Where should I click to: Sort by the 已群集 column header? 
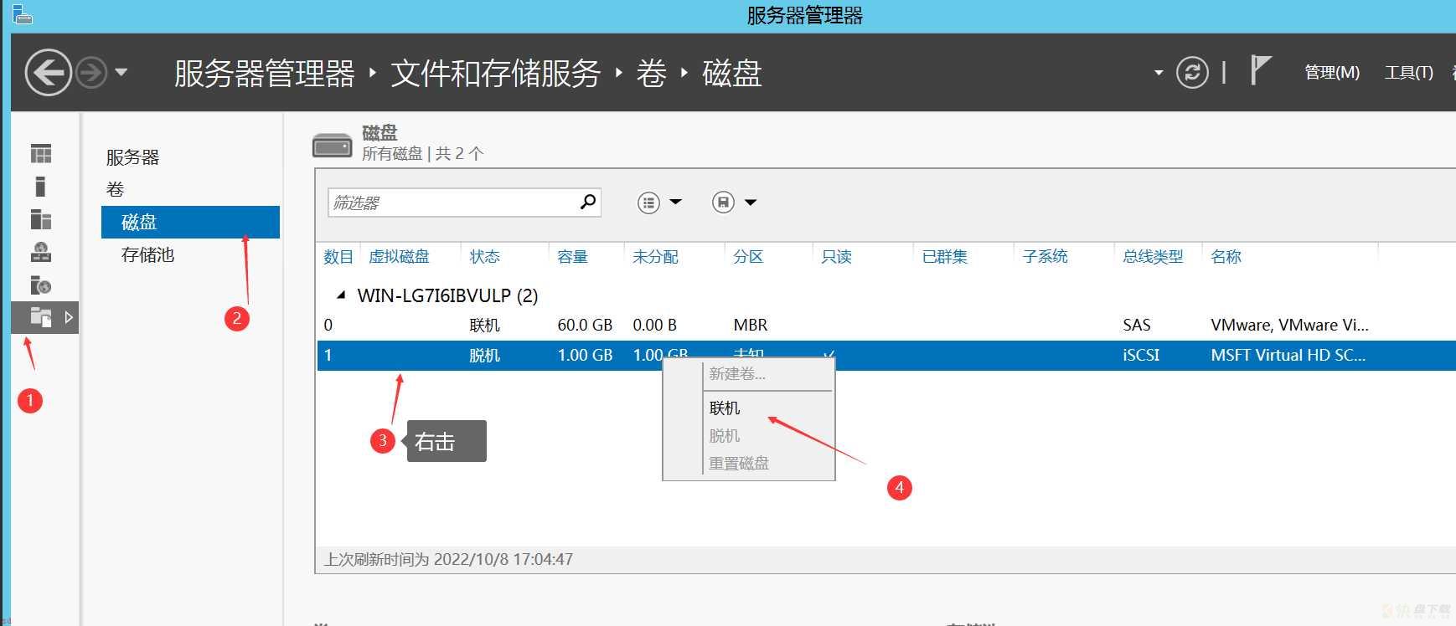tap(944, 256)
